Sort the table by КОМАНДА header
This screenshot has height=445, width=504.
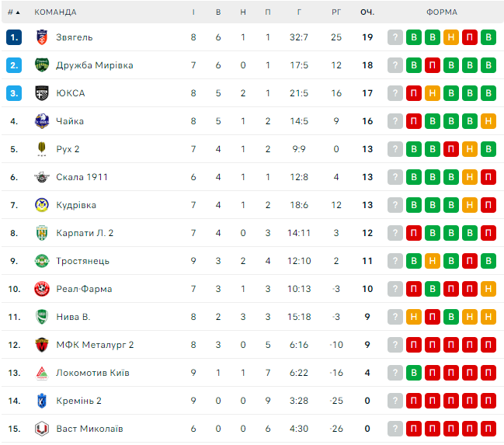pos(55,12)
